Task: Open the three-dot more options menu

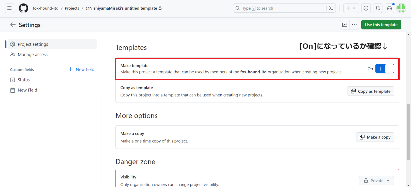Action: pyautogui.click(x=354, y=25)
